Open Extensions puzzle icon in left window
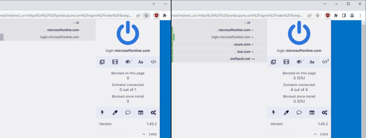The width and height of the screenshot is (366, 138). point(165,15)
